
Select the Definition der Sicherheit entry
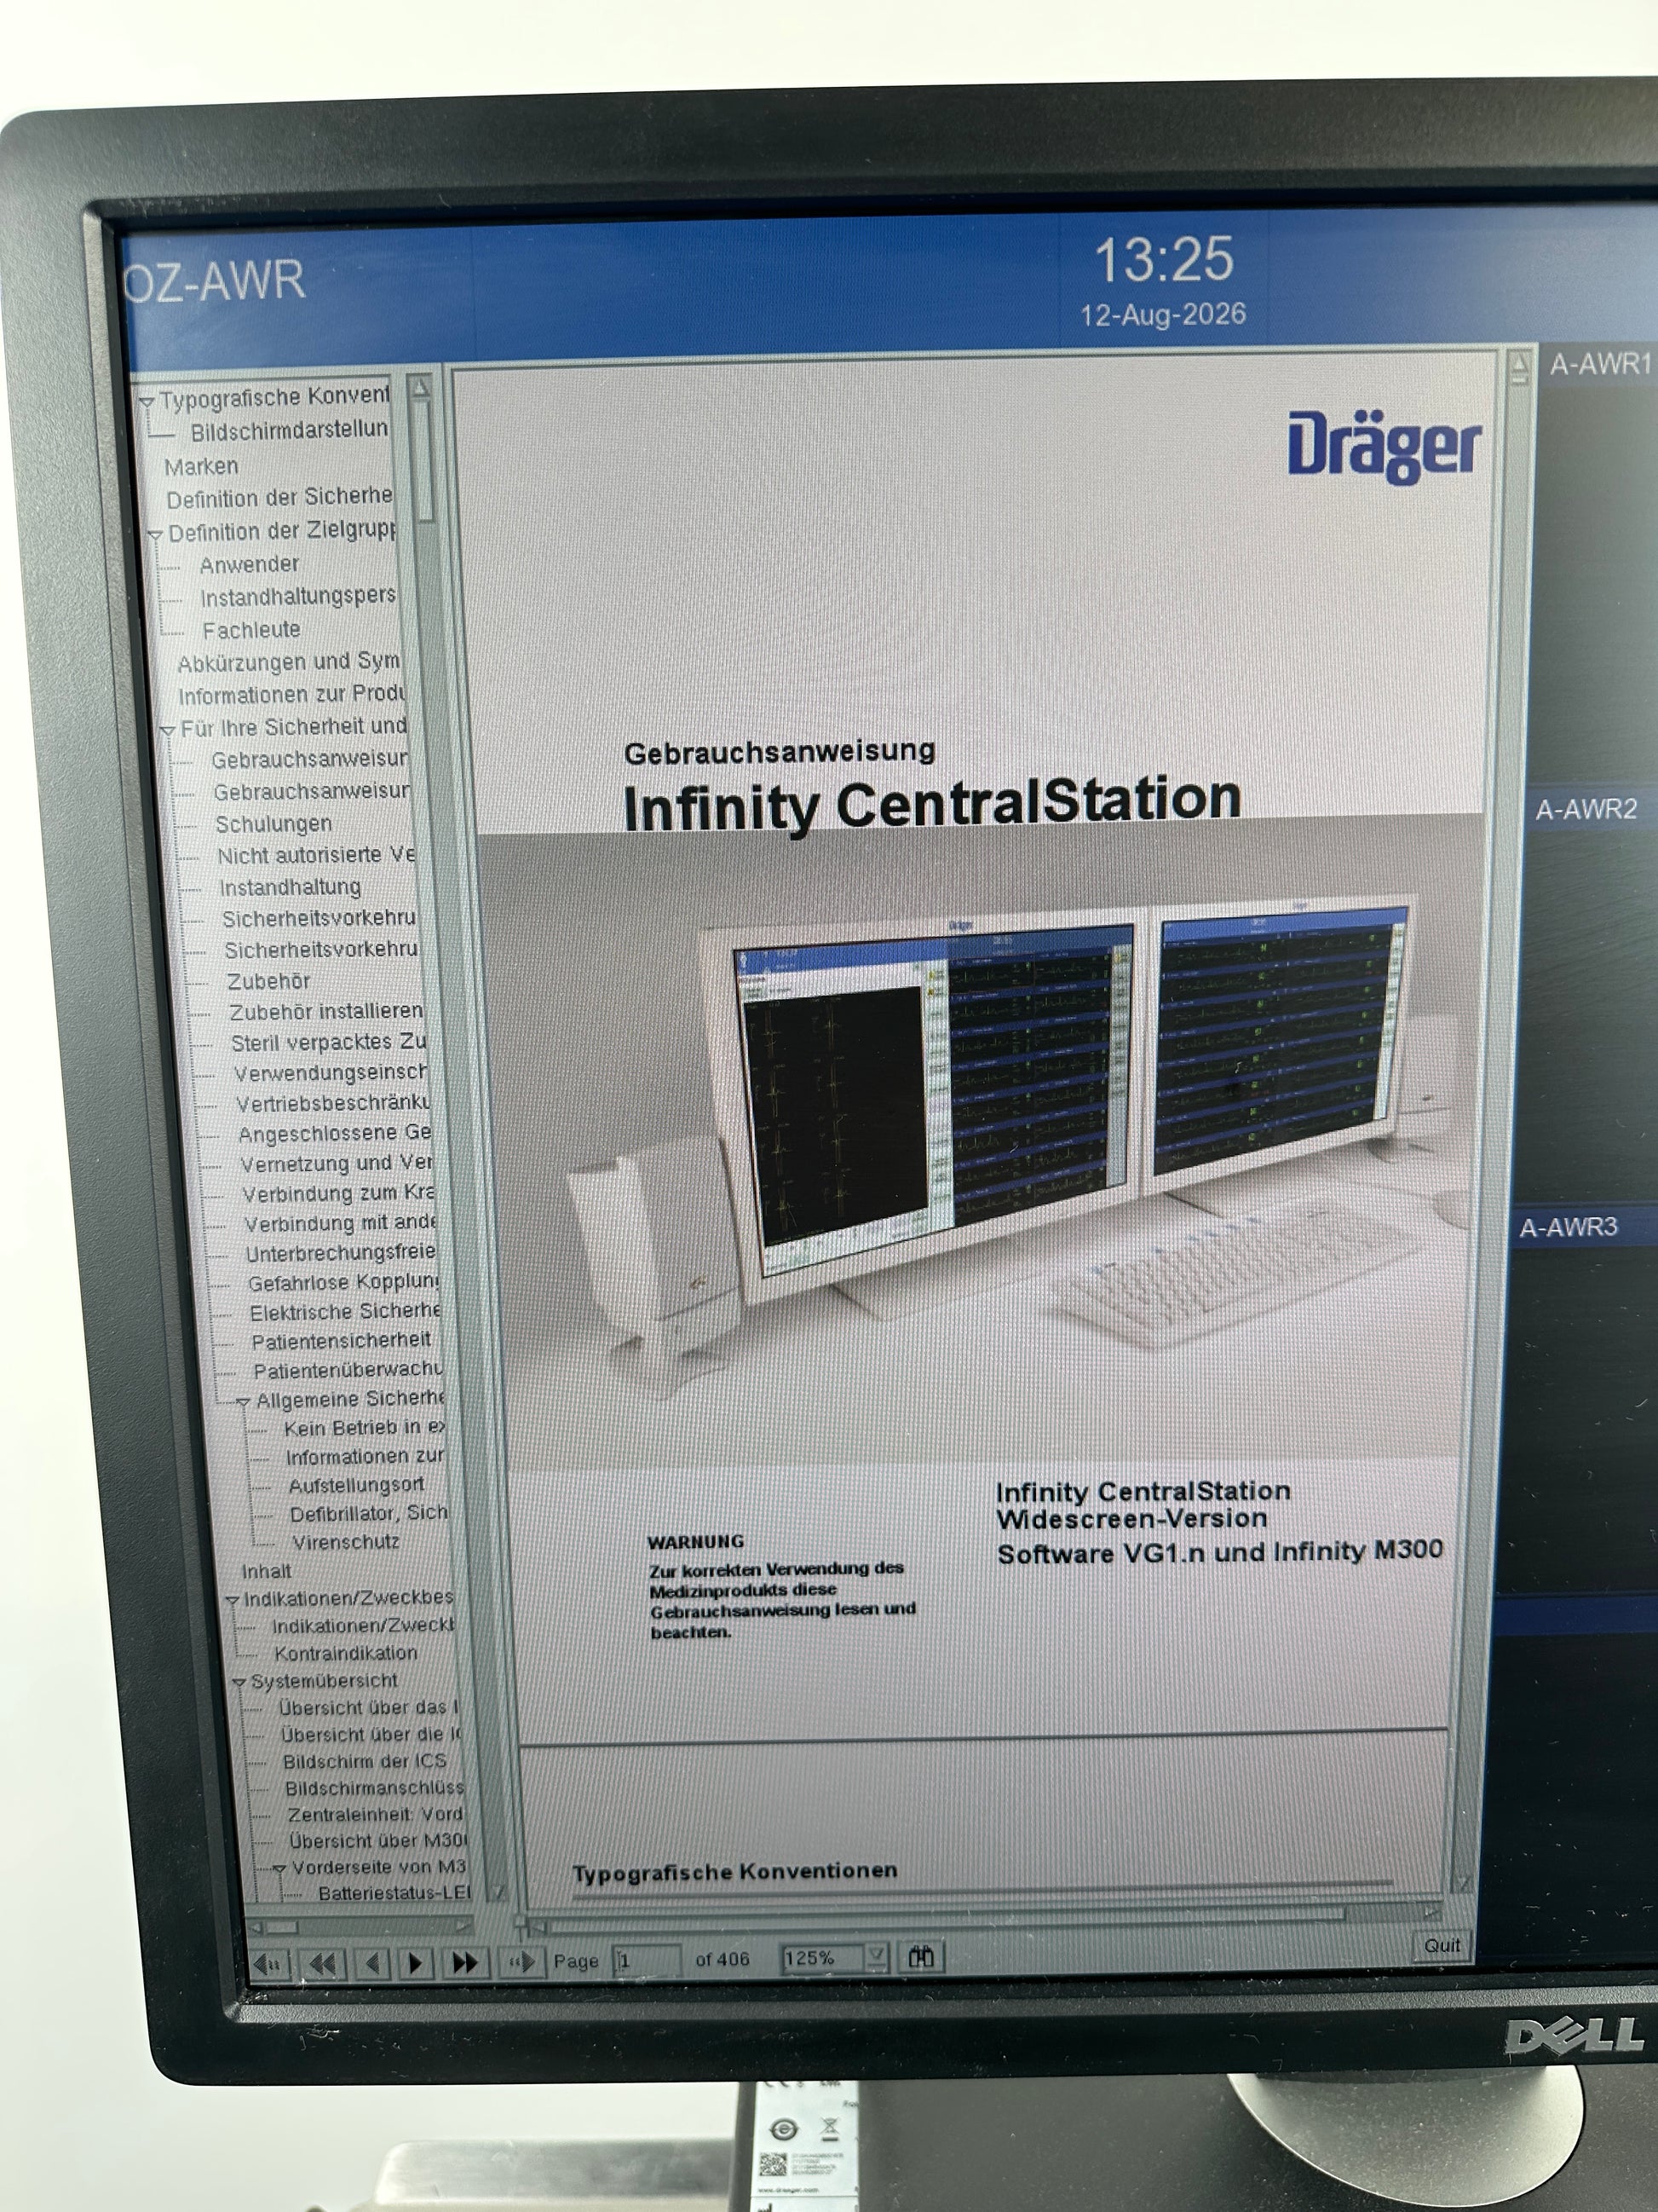279,498
